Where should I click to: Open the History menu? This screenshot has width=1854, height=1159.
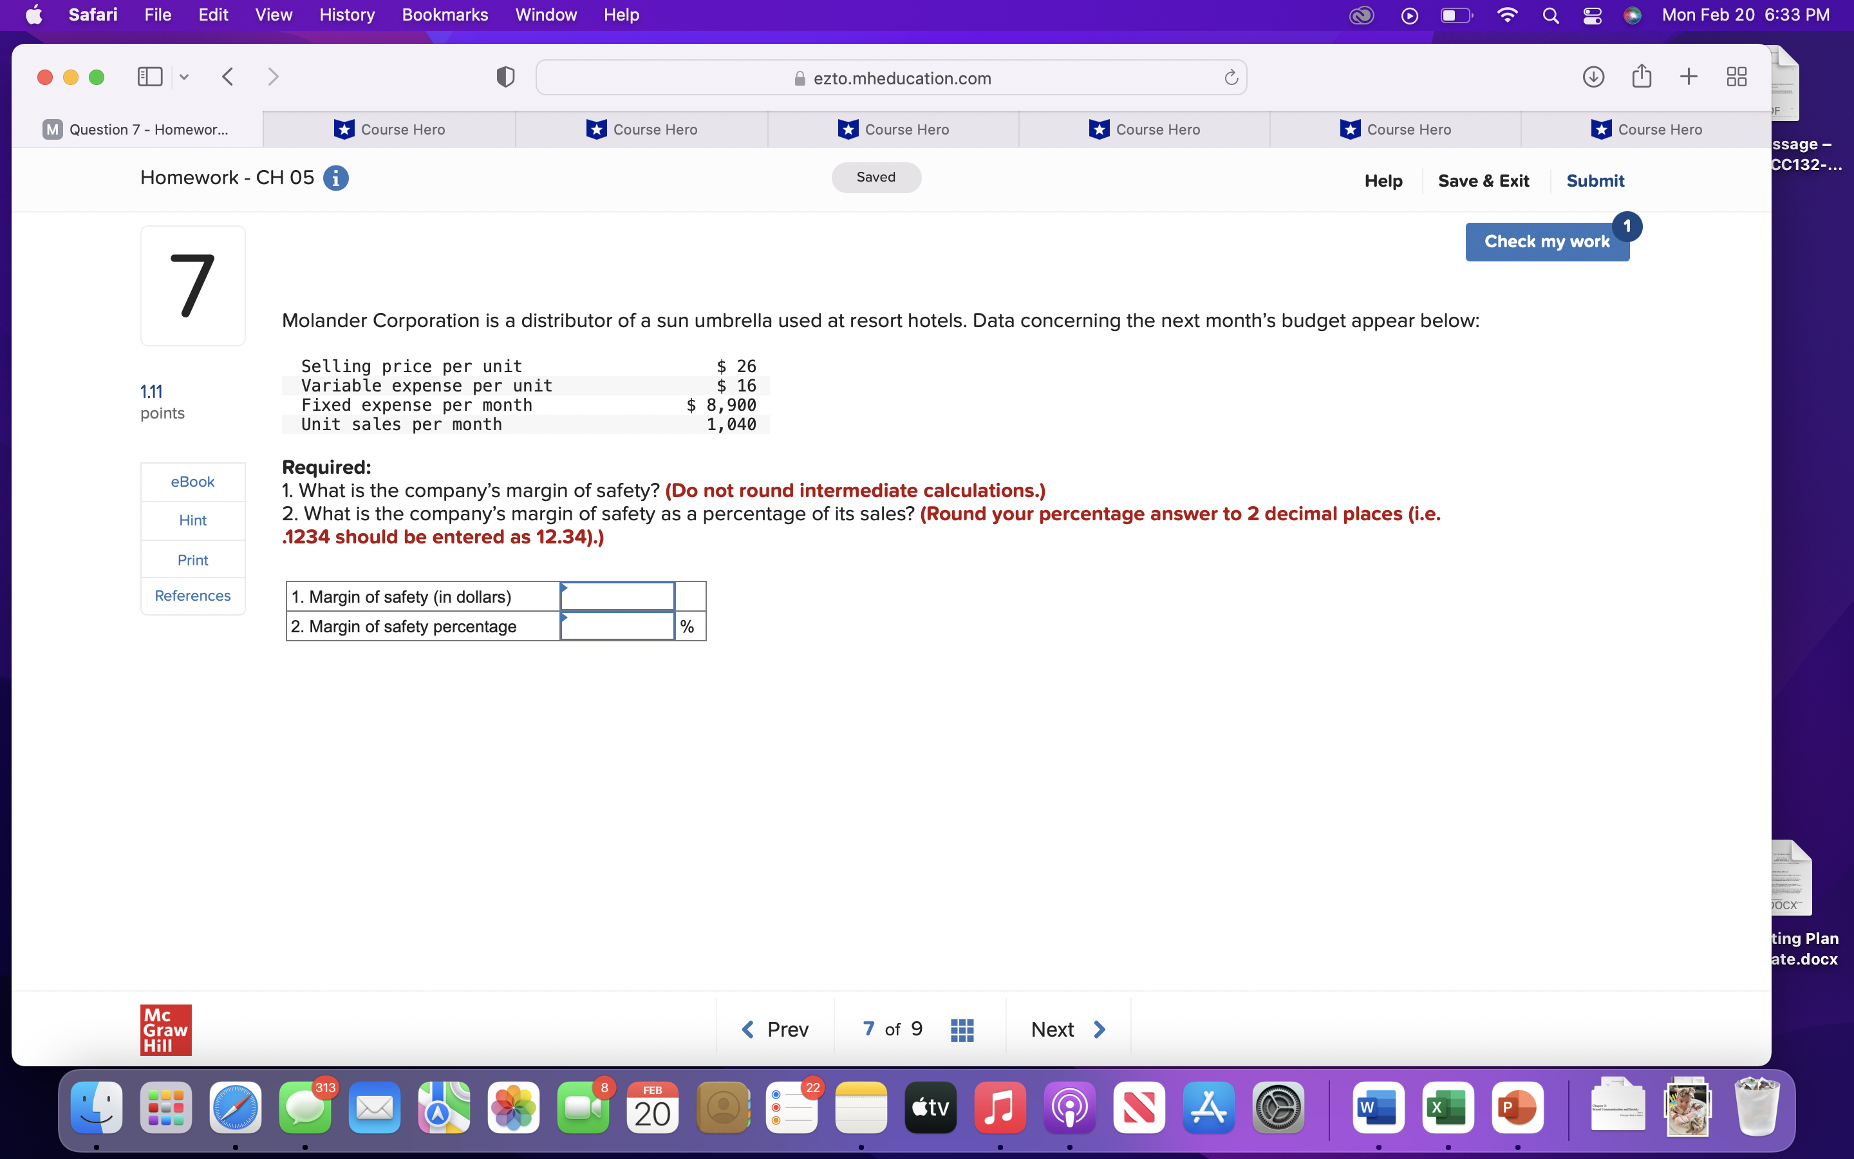click(x=346, y=15)
